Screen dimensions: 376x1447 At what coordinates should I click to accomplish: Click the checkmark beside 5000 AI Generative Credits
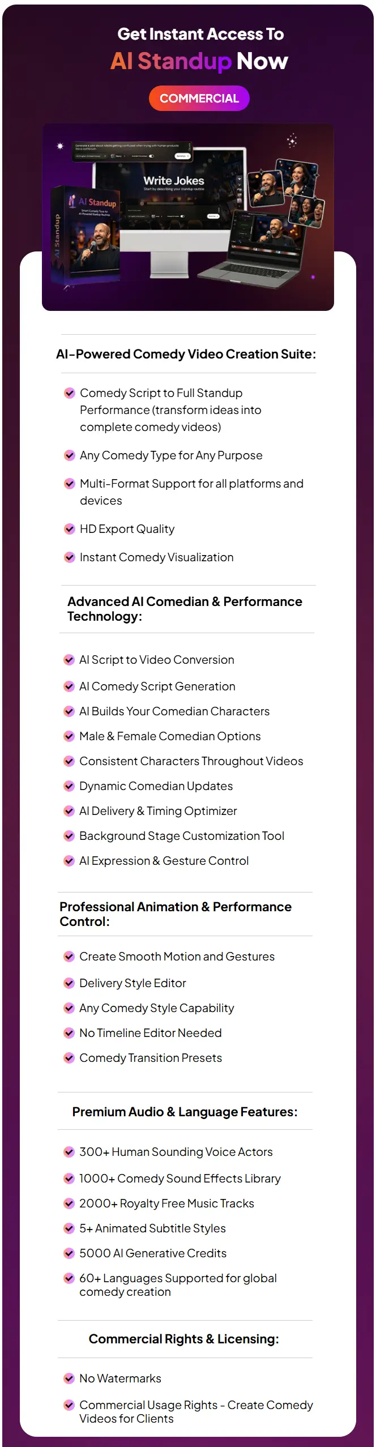69,1253
